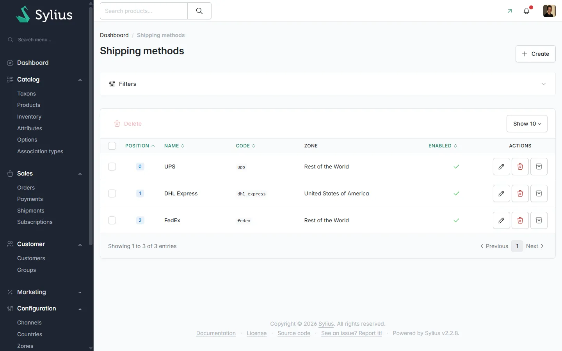The image size is (562, 351).
Task: Collapse the Catalog menu section
Action: (x=80, y=80)
